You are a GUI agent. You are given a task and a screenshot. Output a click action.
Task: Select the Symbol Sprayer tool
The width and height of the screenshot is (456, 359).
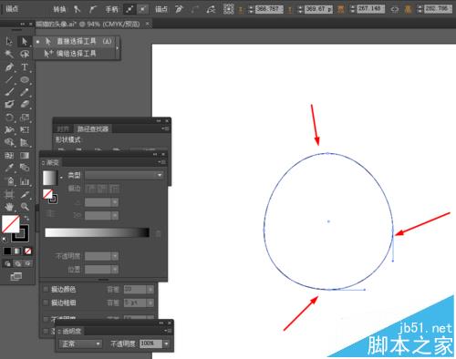click(9, 181)
